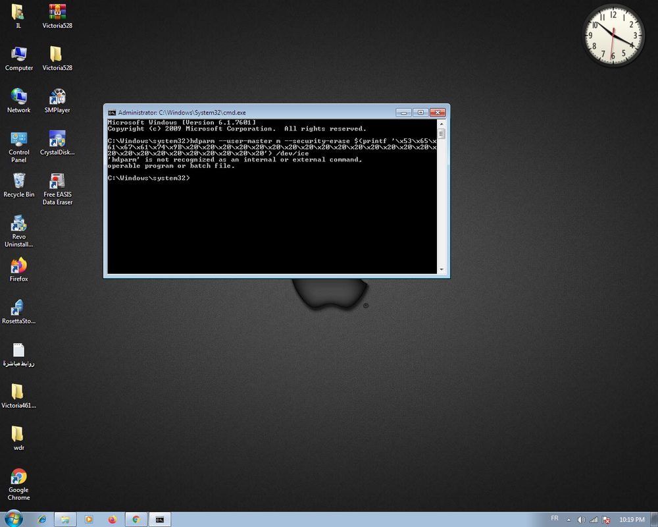
Task: Open the روابط مباشرة text file
Action: (x=19, y=354)
